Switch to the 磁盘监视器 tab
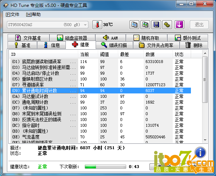 tap(72, 38)
